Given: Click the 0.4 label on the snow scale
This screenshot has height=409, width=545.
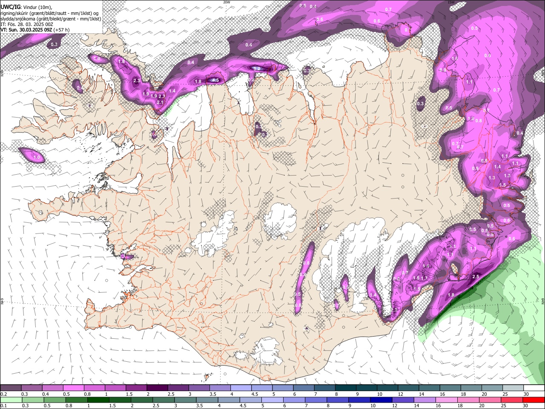Looking at the screenshot, I should pyautogui.click(x=46, y=394).
